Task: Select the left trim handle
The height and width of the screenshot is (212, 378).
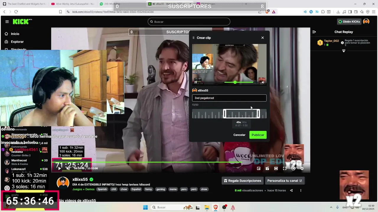Action: pyautogui.click(x=224, y=114)
